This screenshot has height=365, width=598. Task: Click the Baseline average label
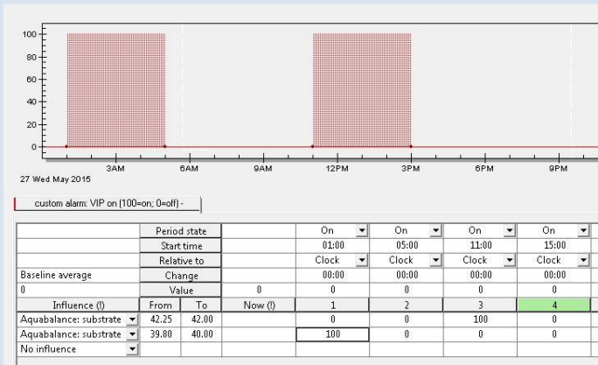pos(56,275)
